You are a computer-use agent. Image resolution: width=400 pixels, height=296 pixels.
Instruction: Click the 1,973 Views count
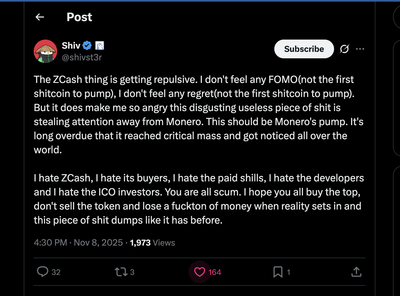pyautogui.click(x=152, y=243)
